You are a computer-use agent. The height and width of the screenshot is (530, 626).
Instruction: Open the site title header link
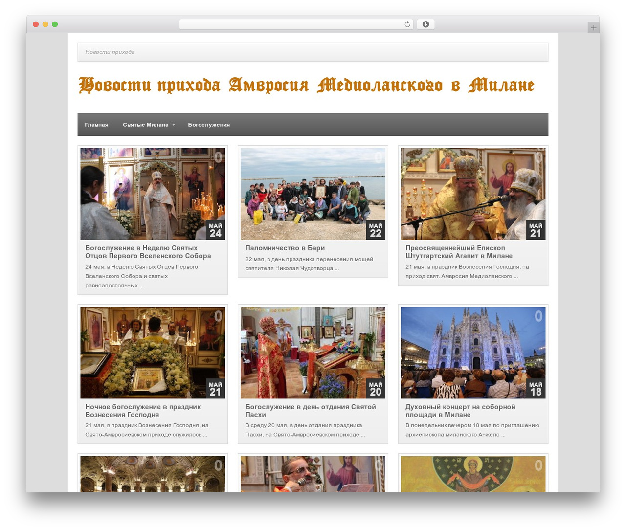click(x=307, y=85)
